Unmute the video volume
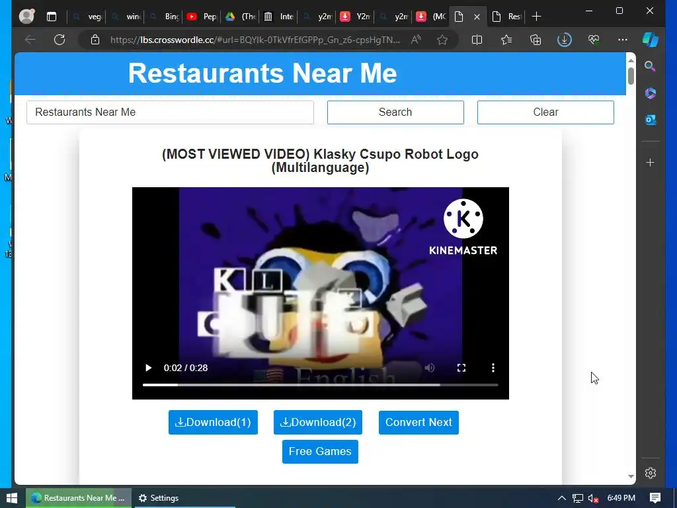Viewport: 677px width, 508px height. tap(430, 368)
